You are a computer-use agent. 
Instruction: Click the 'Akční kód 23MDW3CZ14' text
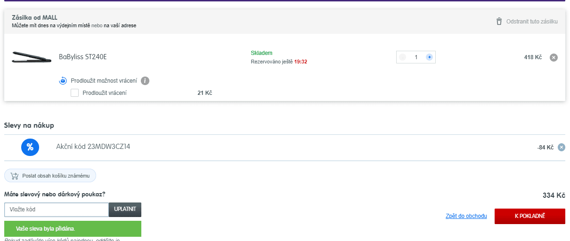tap(93, 147)
